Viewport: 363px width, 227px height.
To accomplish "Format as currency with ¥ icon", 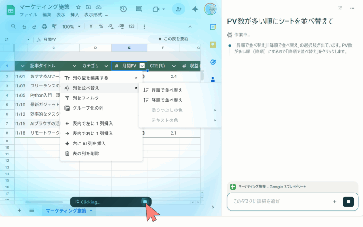I will click(x=91, y=27).
